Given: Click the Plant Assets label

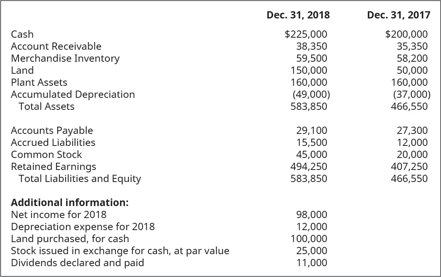Looking at the screenshot, I should (x=39, y=83).
